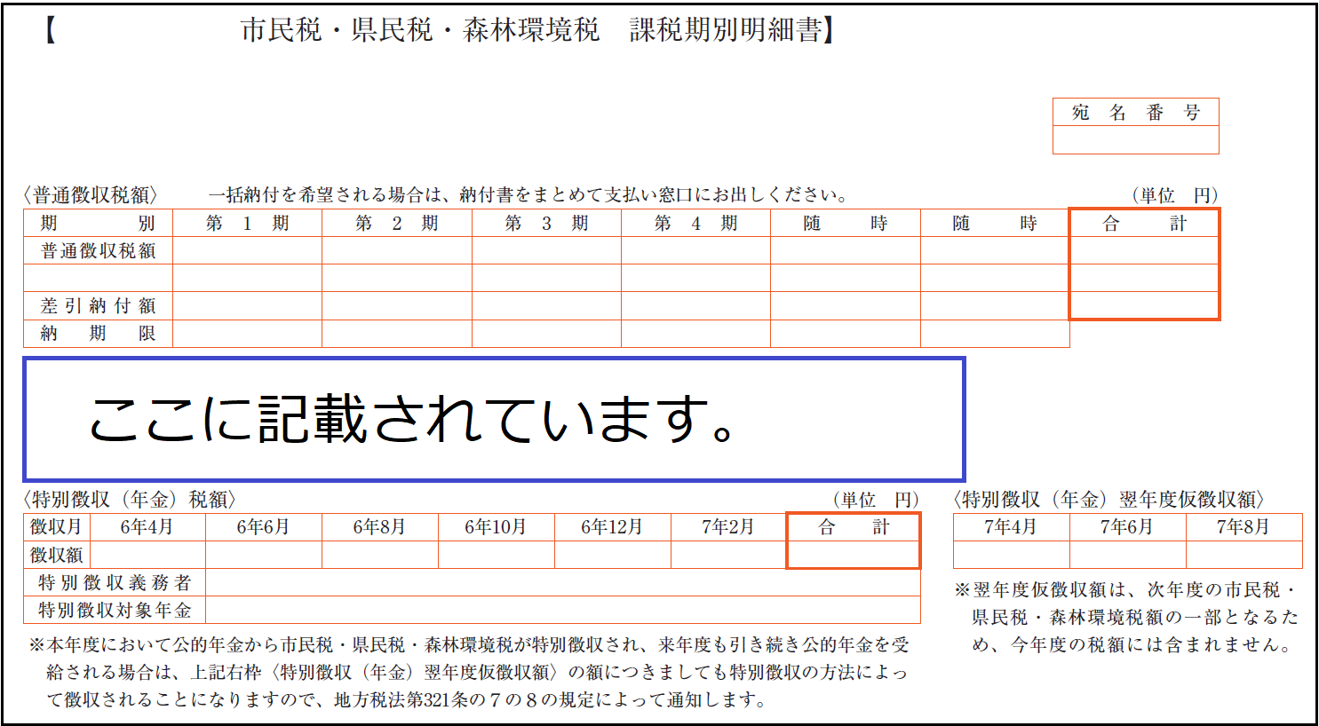Click the 宛名番号 entry box
This screenshot has width=1319, height=726.
coord(1135,140)
